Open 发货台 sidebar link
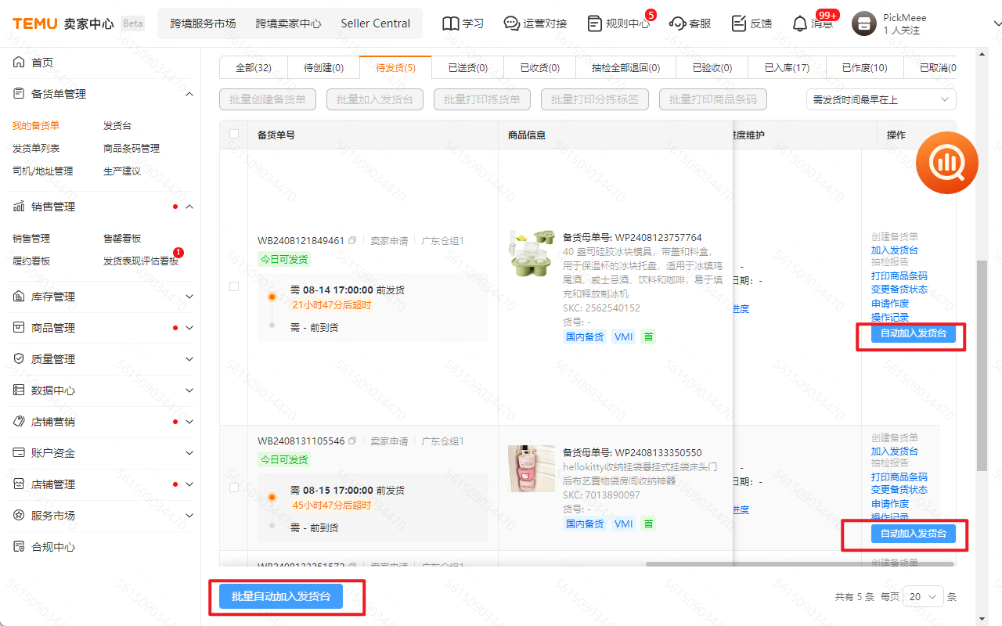Screen dimensions: 1002x626 [x=117, y=125]
